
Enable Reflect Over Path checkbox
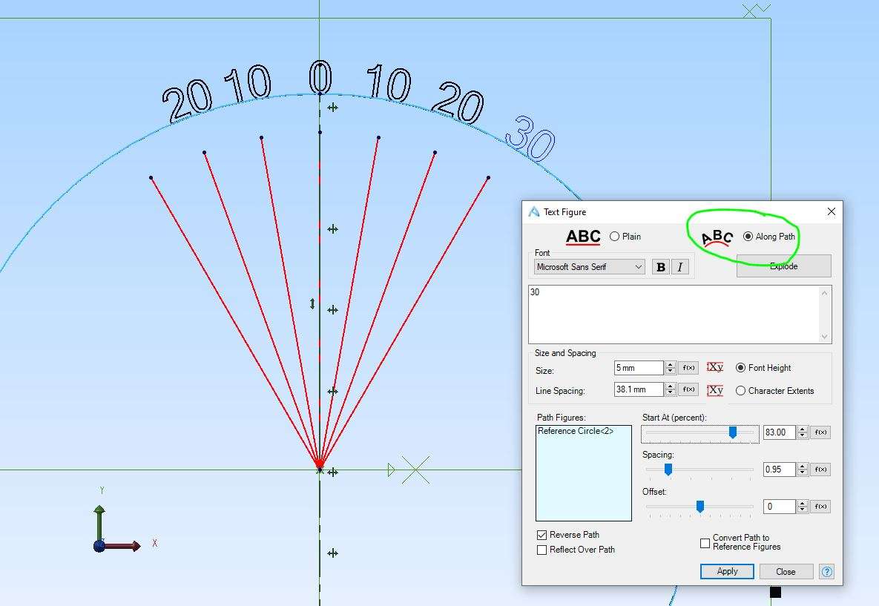pyautogui.click(x=541, y=550)
